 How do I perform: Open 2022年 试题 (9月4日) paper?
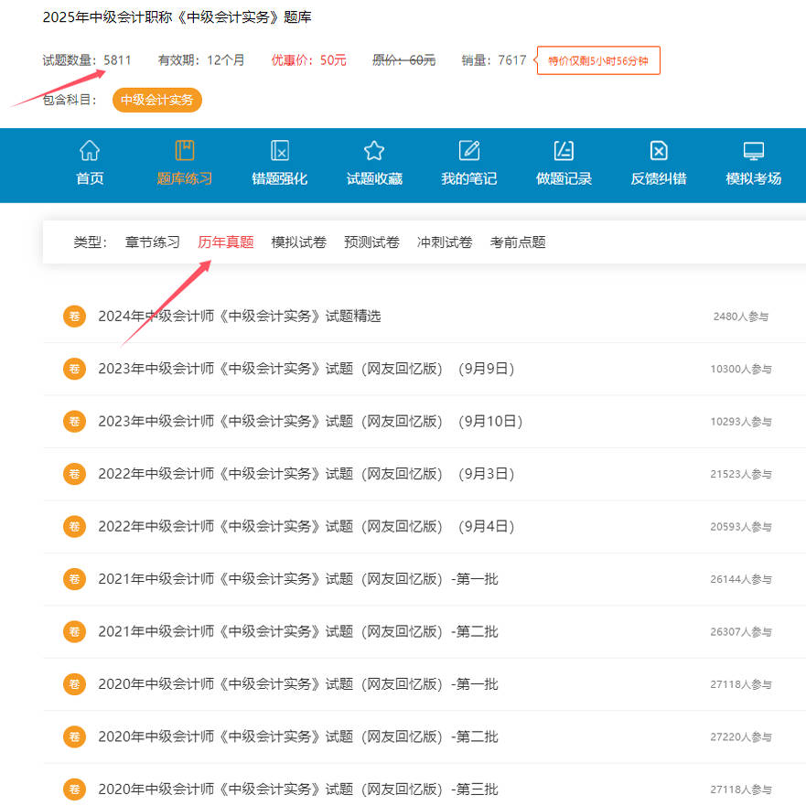(x=306, y=526)
